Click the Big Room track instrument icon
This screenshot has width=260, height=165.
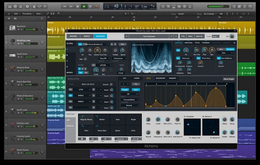pyautogui.click(x=13, y=28)
